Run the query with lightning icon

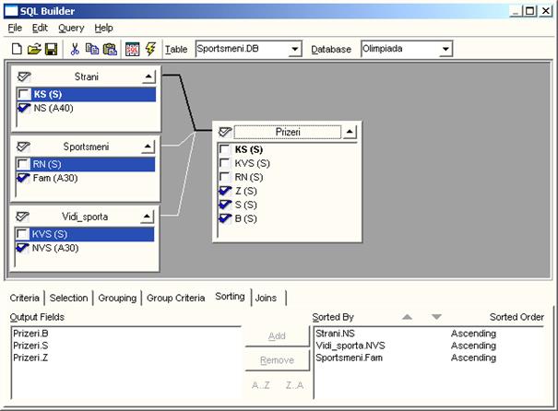point(150,49)
